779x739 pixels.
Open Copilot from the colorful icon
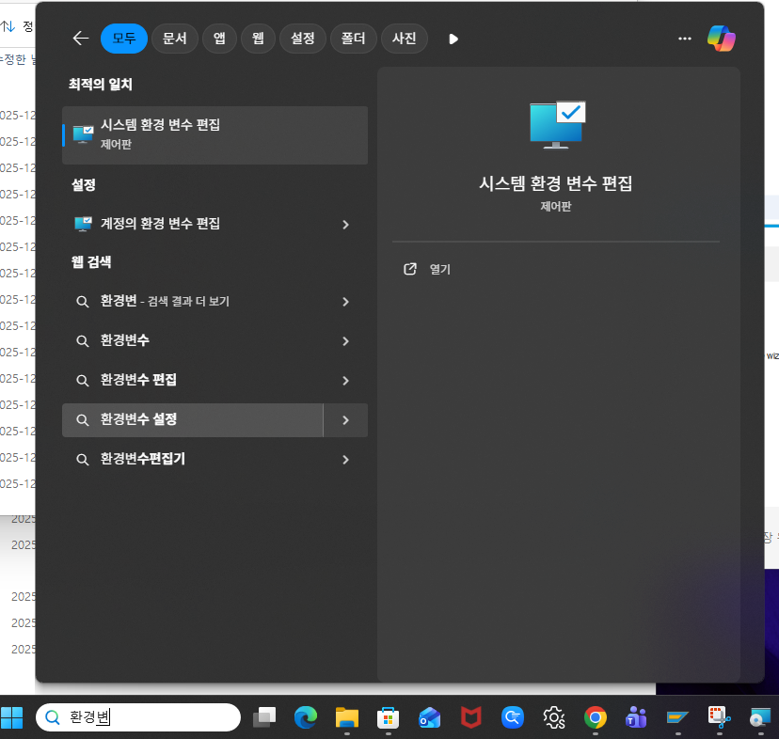[x=722, y=39]
